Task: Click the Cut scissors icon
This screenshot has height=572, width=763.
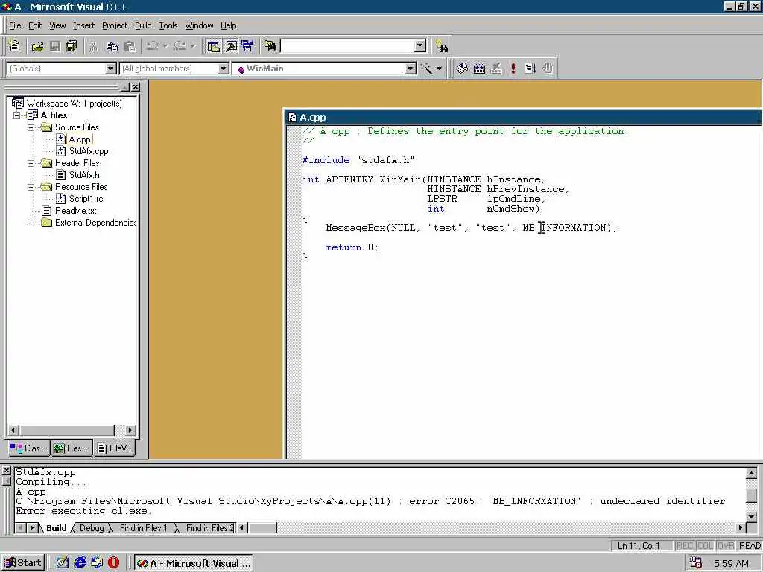Action: point(93,46)
